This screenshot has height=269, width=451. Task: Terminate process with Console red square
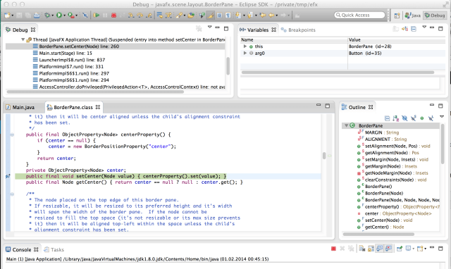coord(333,249)
